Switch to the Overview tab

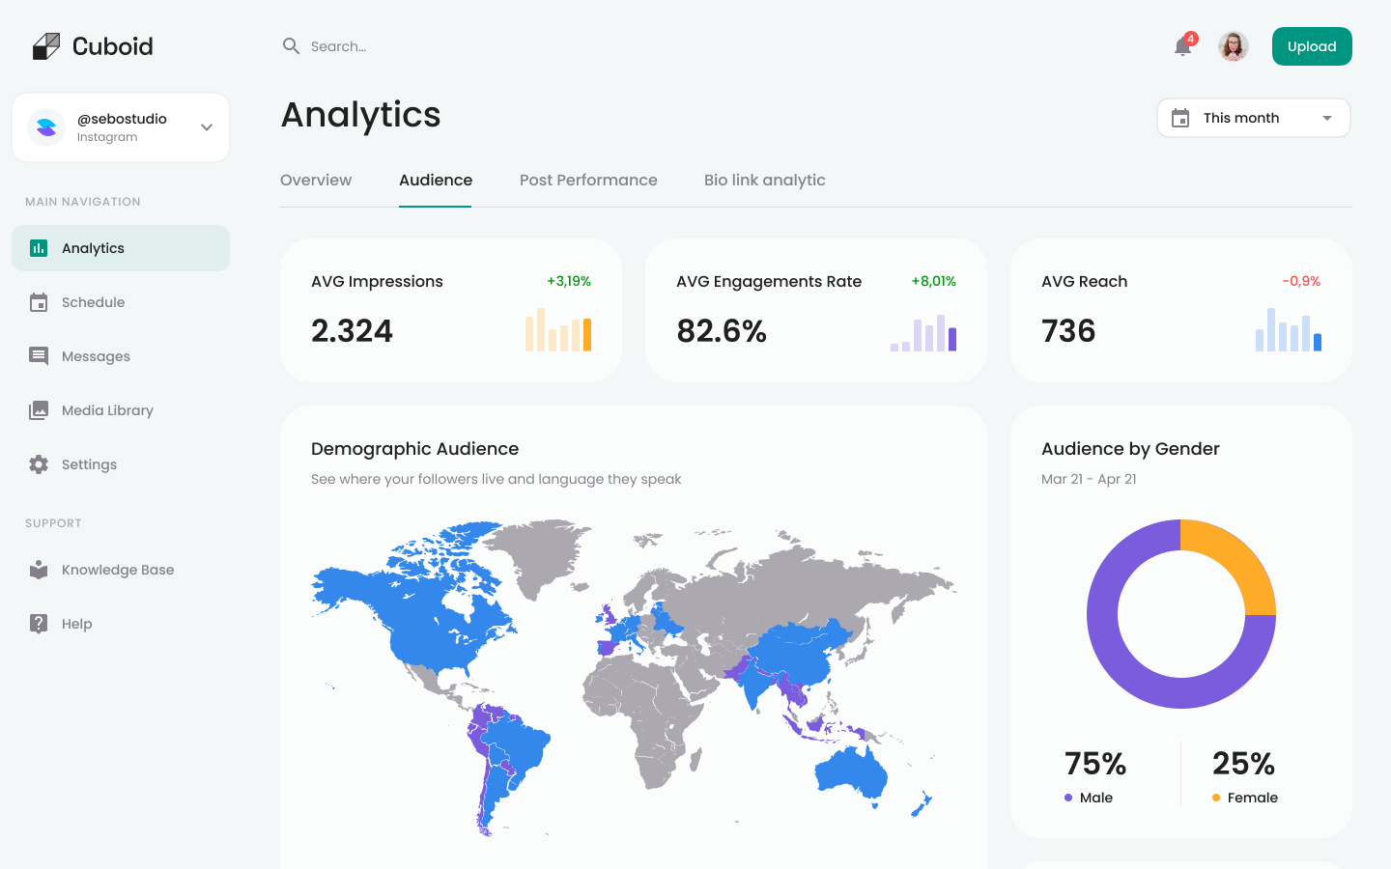click(316, 180)
